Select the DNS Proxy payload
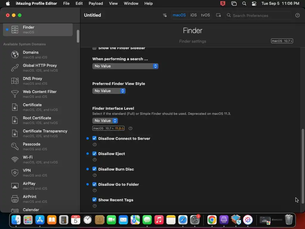Screen dimensions: 305x229 38,81
